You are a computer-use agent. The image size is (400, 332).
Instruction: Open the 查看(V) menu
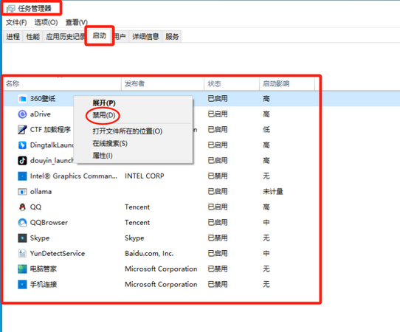click(x=76, y=22)
